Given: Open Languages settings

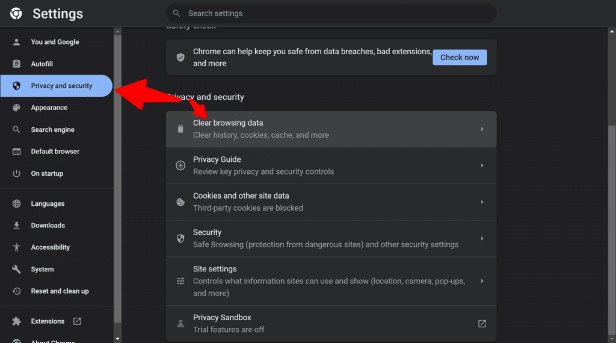Looking at the screenshot, I should tap(57, 203).
